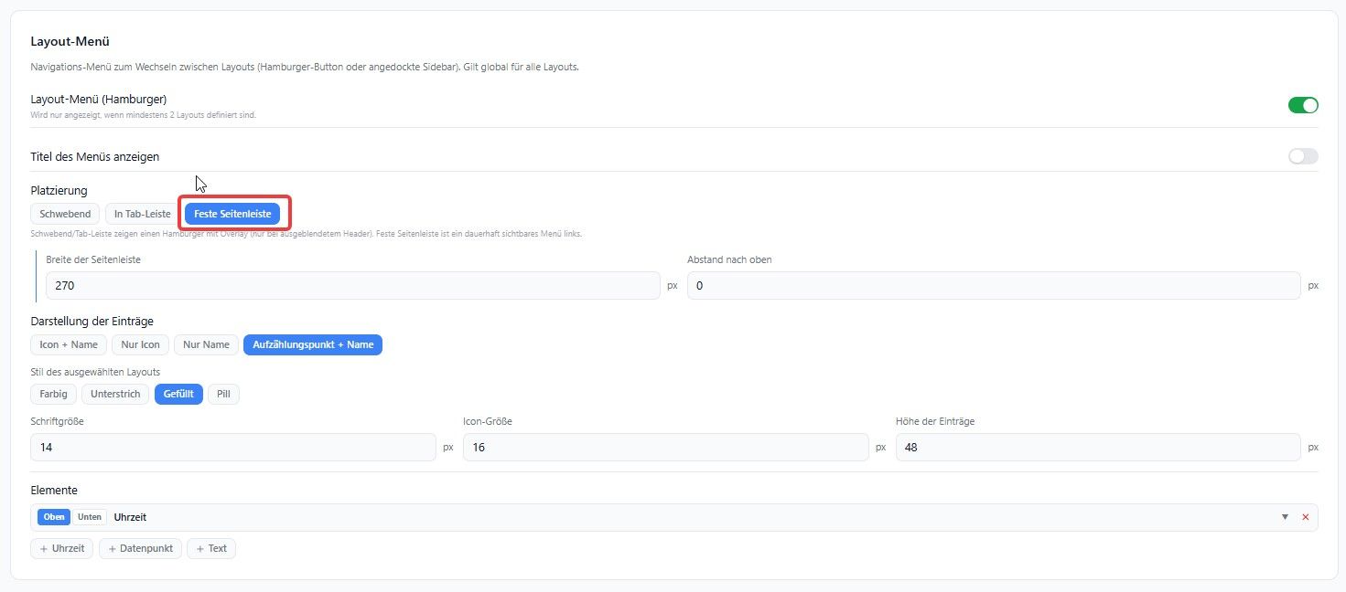Viewport: 1346px width, 592px height.
Task: Disable the Layout-Menü (Hamburger) toggle
Action: [x=1303, y=105]
